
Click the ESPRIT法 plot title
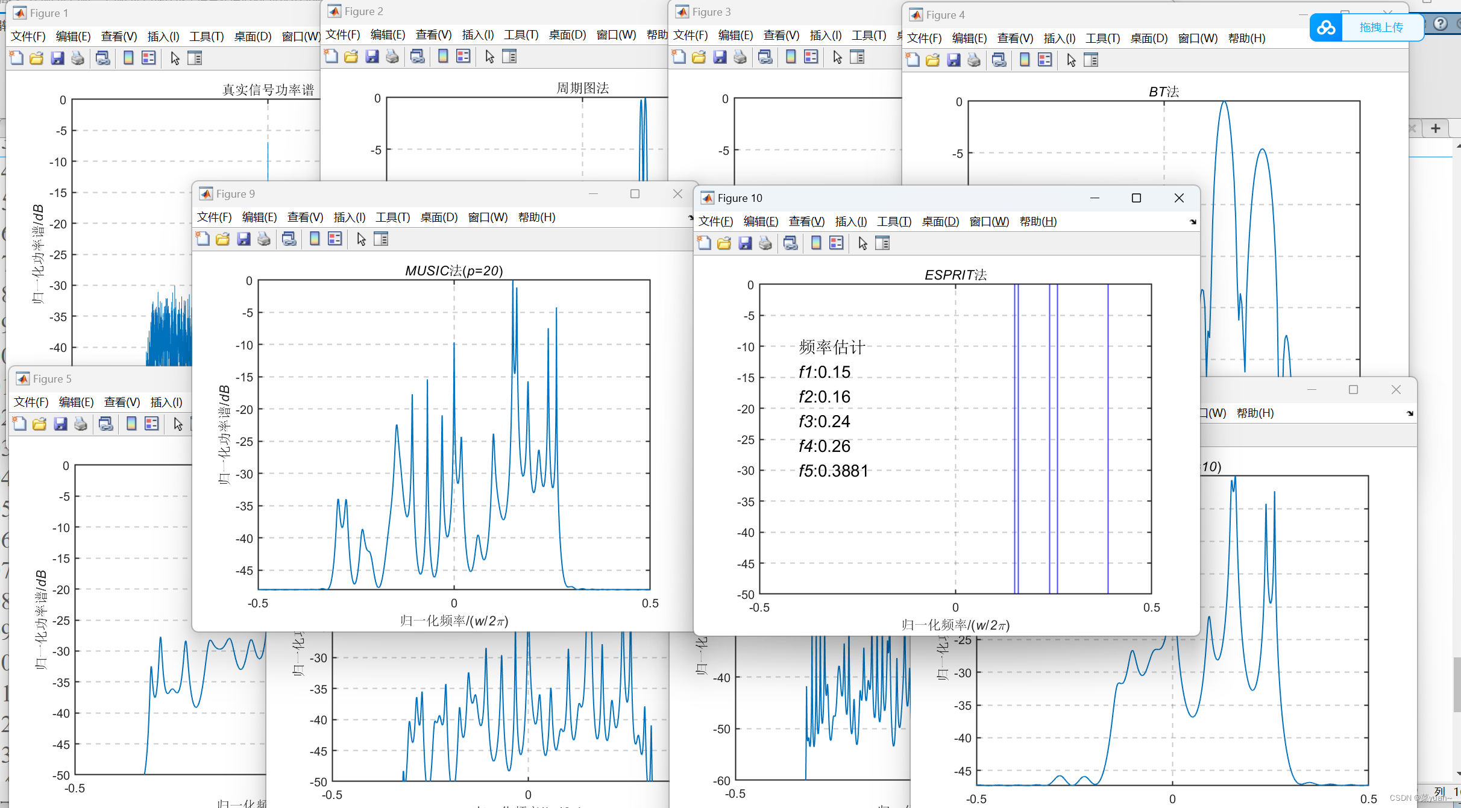[956, 275]
